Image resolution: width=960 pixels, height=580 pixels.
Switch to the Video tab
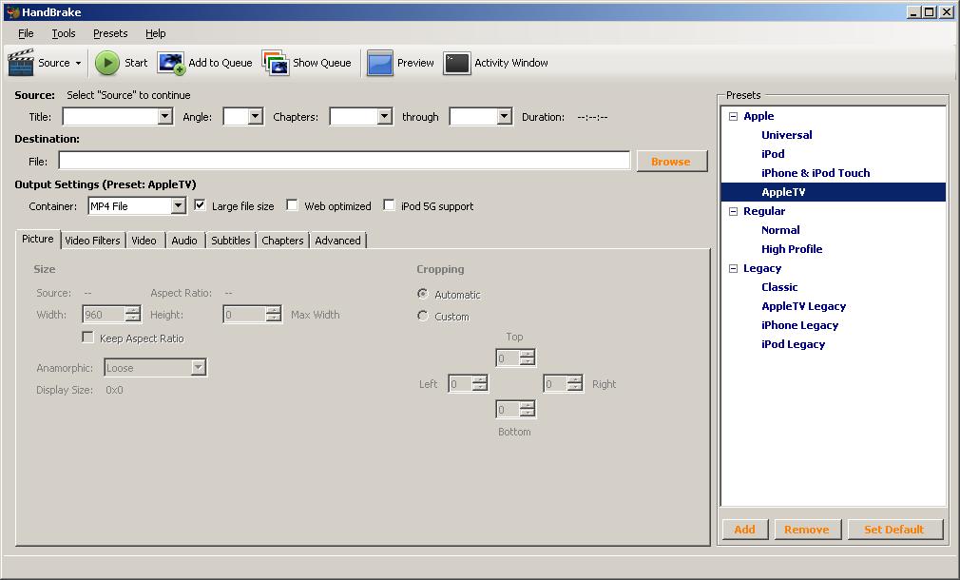144,241
